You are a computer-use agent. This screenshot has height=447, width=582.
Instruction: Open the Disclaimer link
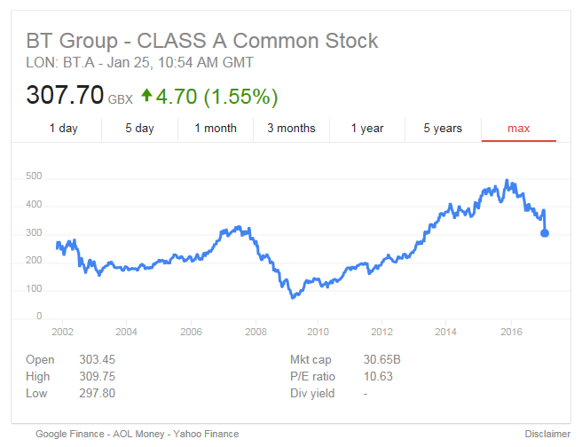[x=547, y=434]
